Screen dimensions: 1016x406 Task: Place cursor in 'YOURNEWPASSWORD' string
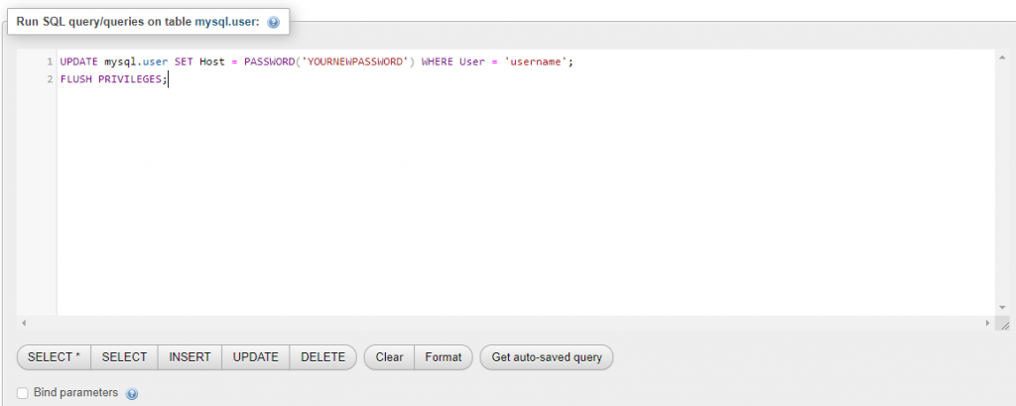click(355, 62)
